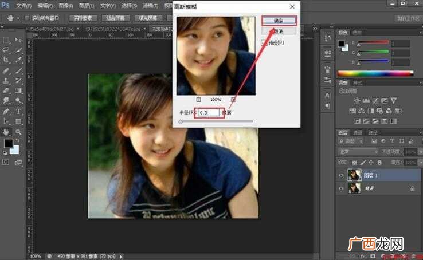The height and width of the screenshot is (260, 423).
Task: Select the Dodge tool
Action: (18, 101)
